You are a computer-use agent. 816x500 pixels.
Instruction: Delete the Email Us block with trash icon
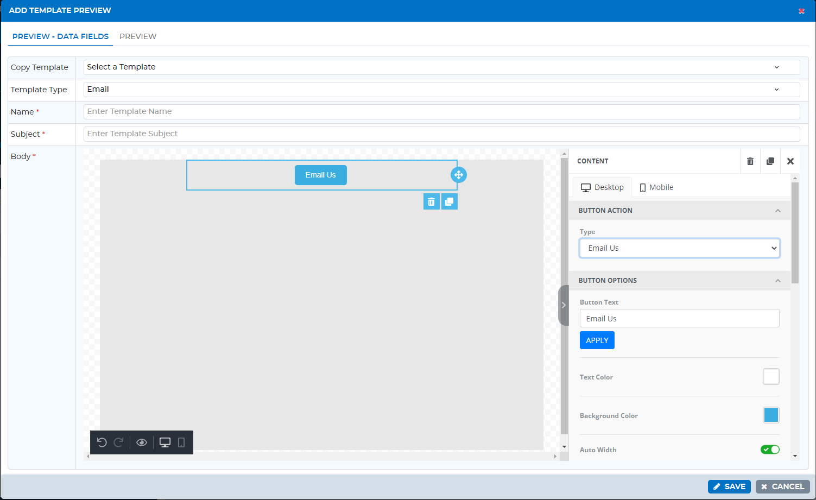click(432, 201)
